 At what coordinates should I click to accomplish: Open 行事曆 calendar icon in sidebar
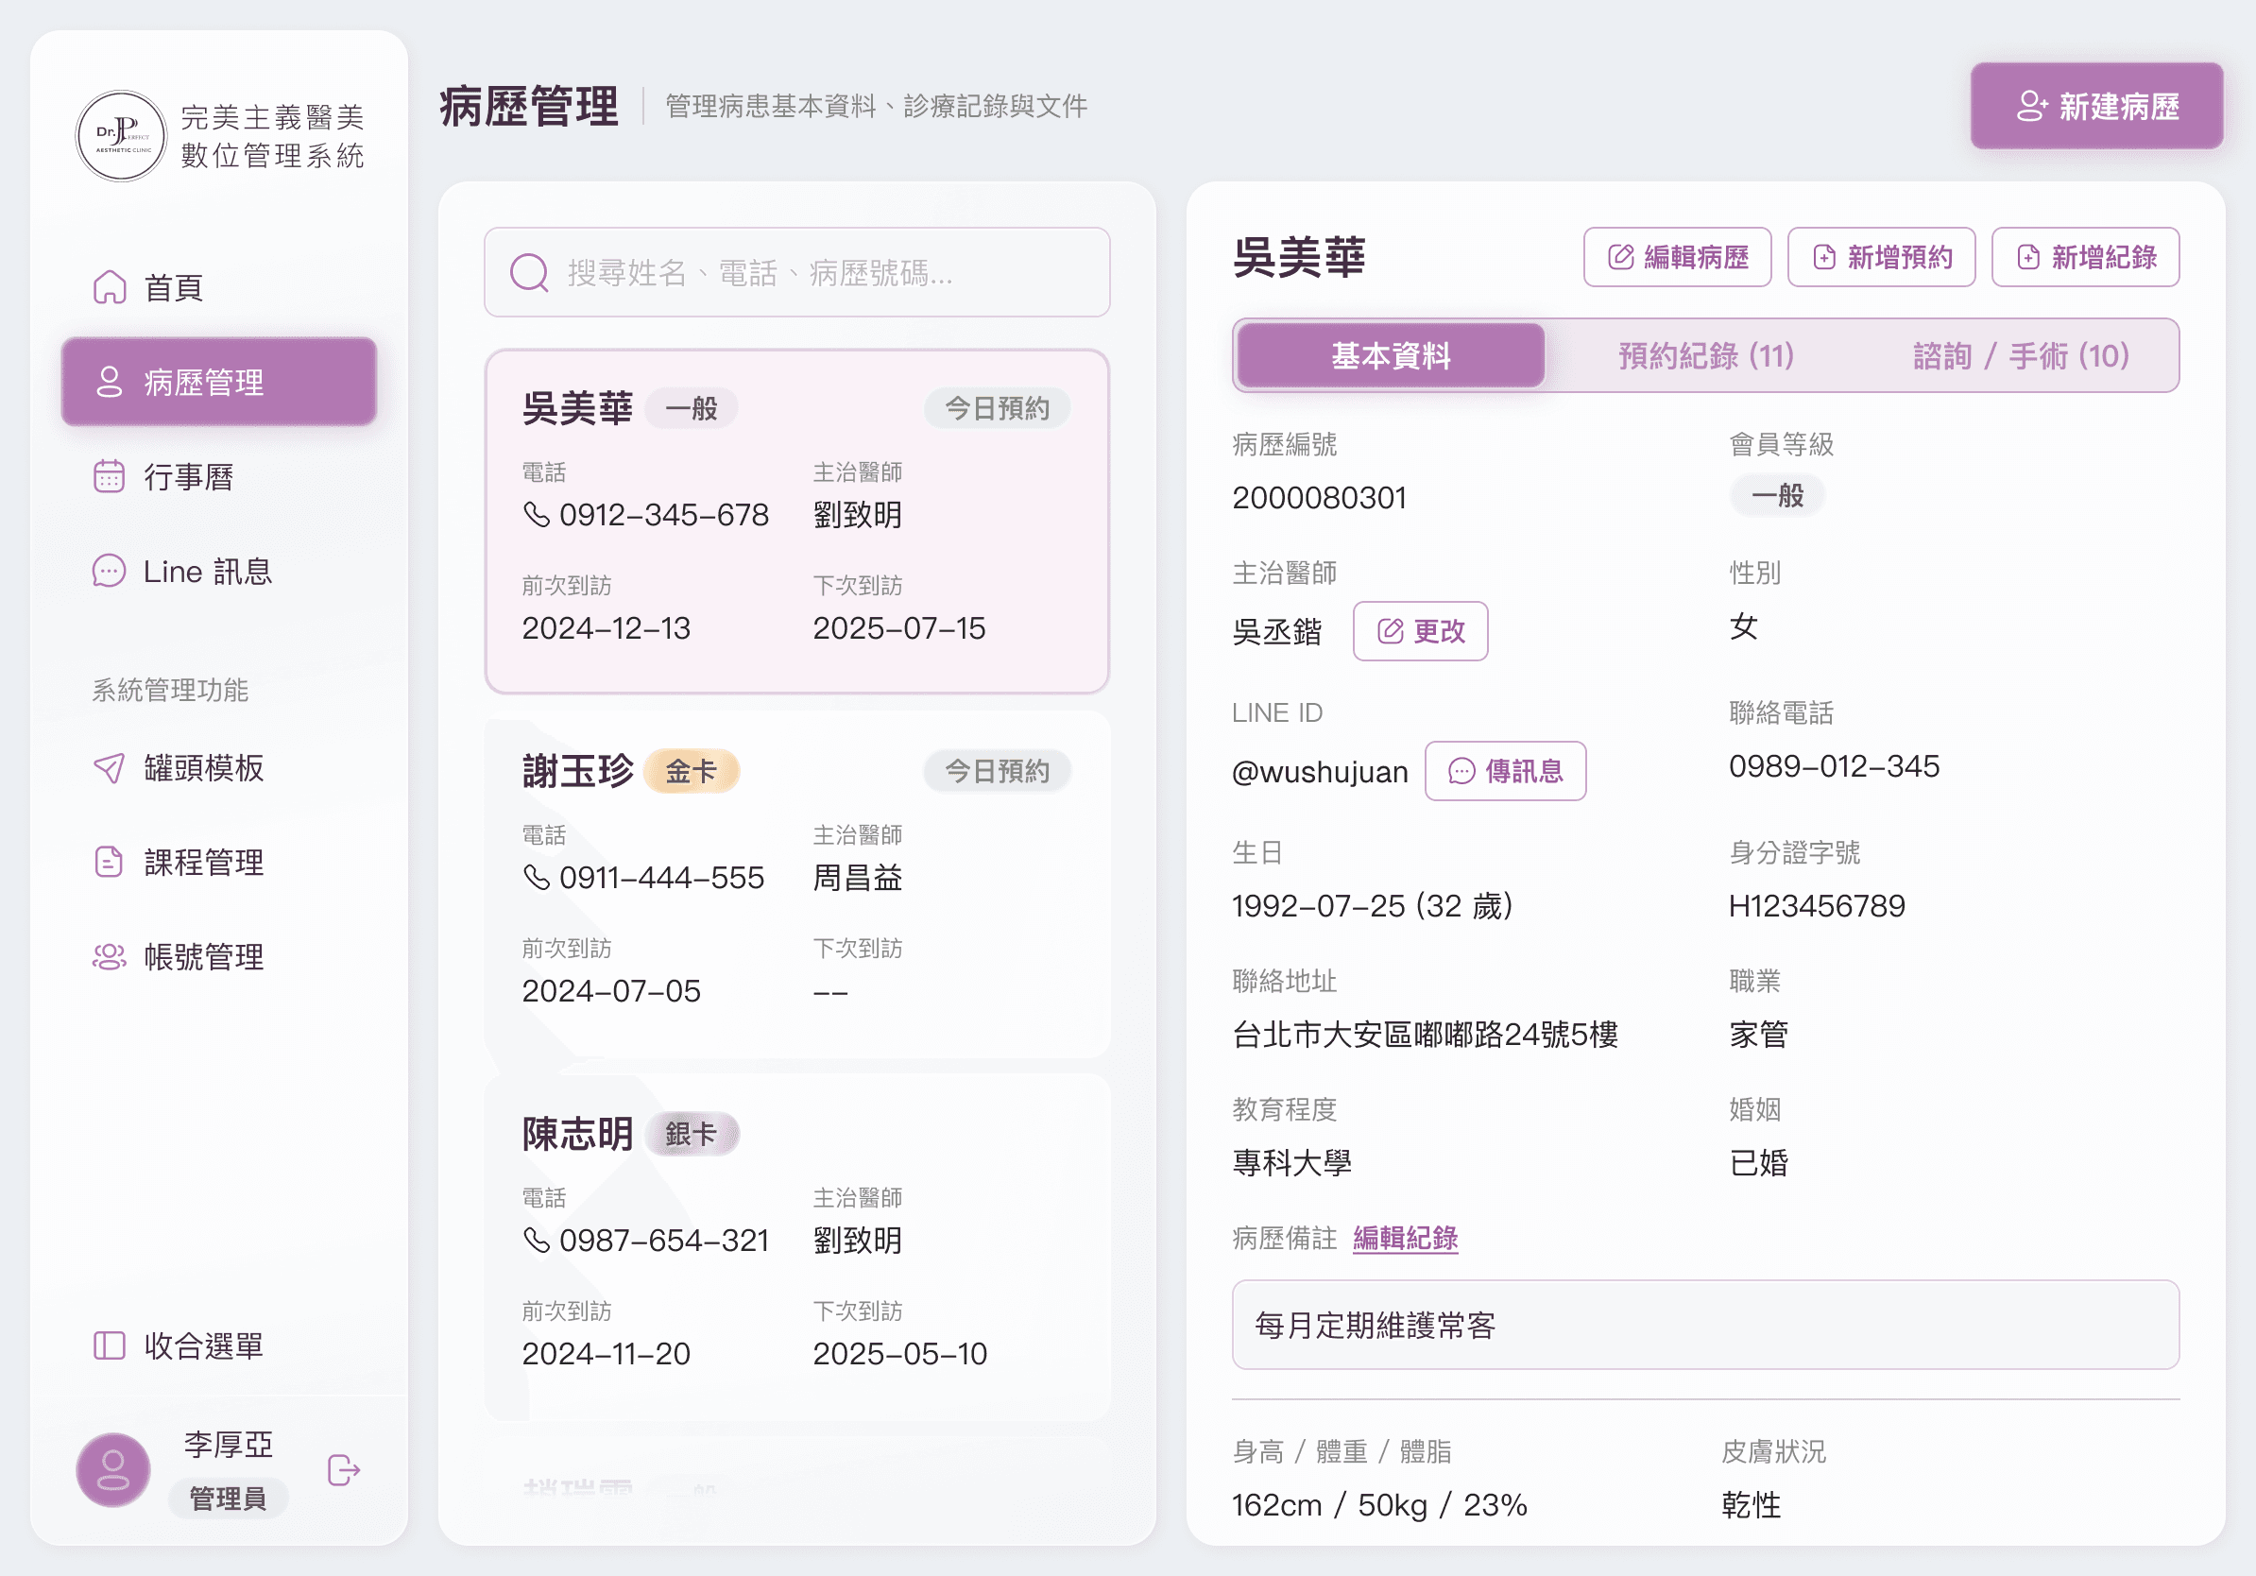[x=109, y=476]
